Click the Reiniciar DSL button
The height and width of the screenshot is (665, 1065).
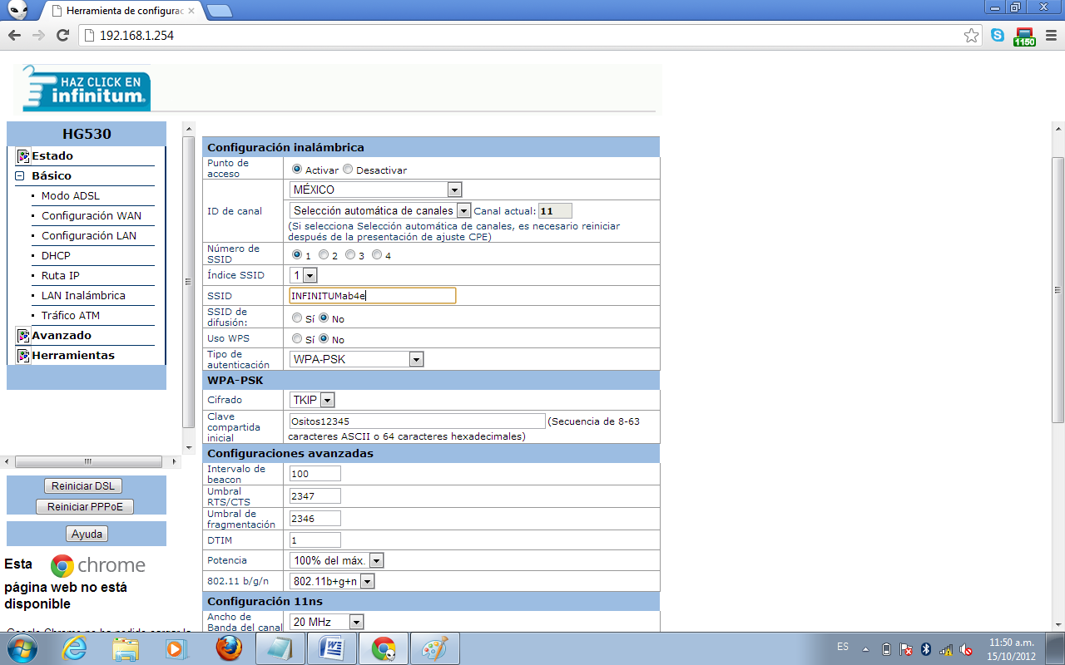82,485
